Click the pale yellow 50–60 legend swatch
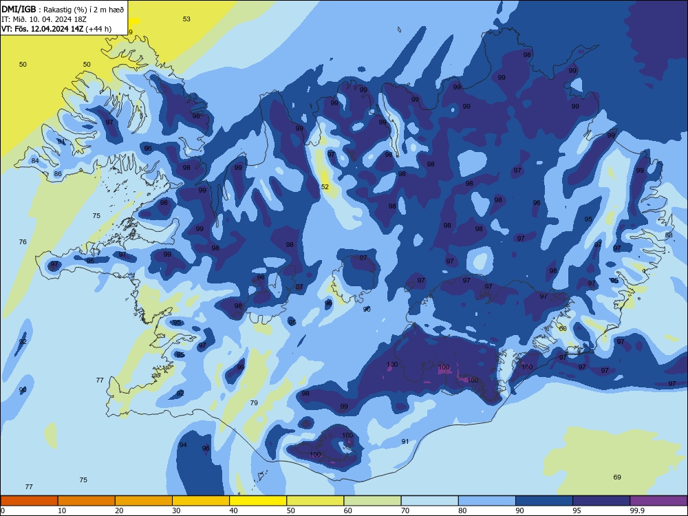This screenshot has width=688, height=516. (x=316, y=501)
